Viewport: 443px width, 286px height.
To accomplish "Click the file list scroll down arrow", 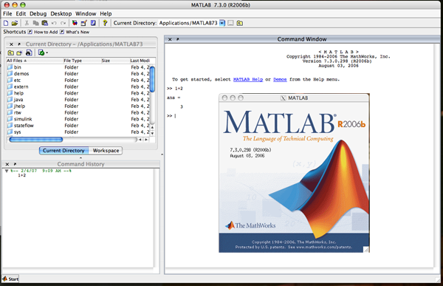I will click(152, 133).
